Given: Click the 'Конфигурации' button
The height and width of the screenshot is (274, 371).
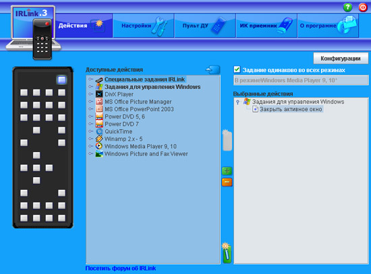Looking at the screenshot, I should (341, 59).
